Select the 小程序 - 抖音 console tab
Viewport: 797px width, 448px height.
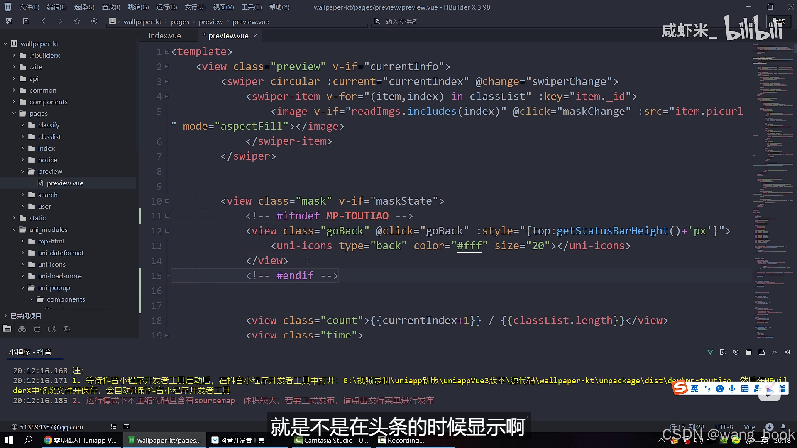coord(30,352)
